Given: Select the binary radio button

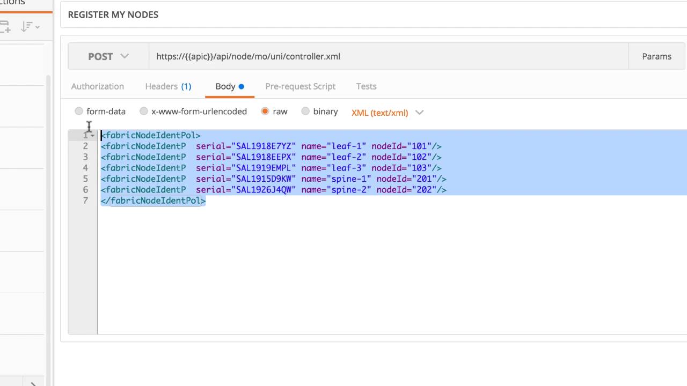Looking at the screenshot, I should click(x=305, y=112).
